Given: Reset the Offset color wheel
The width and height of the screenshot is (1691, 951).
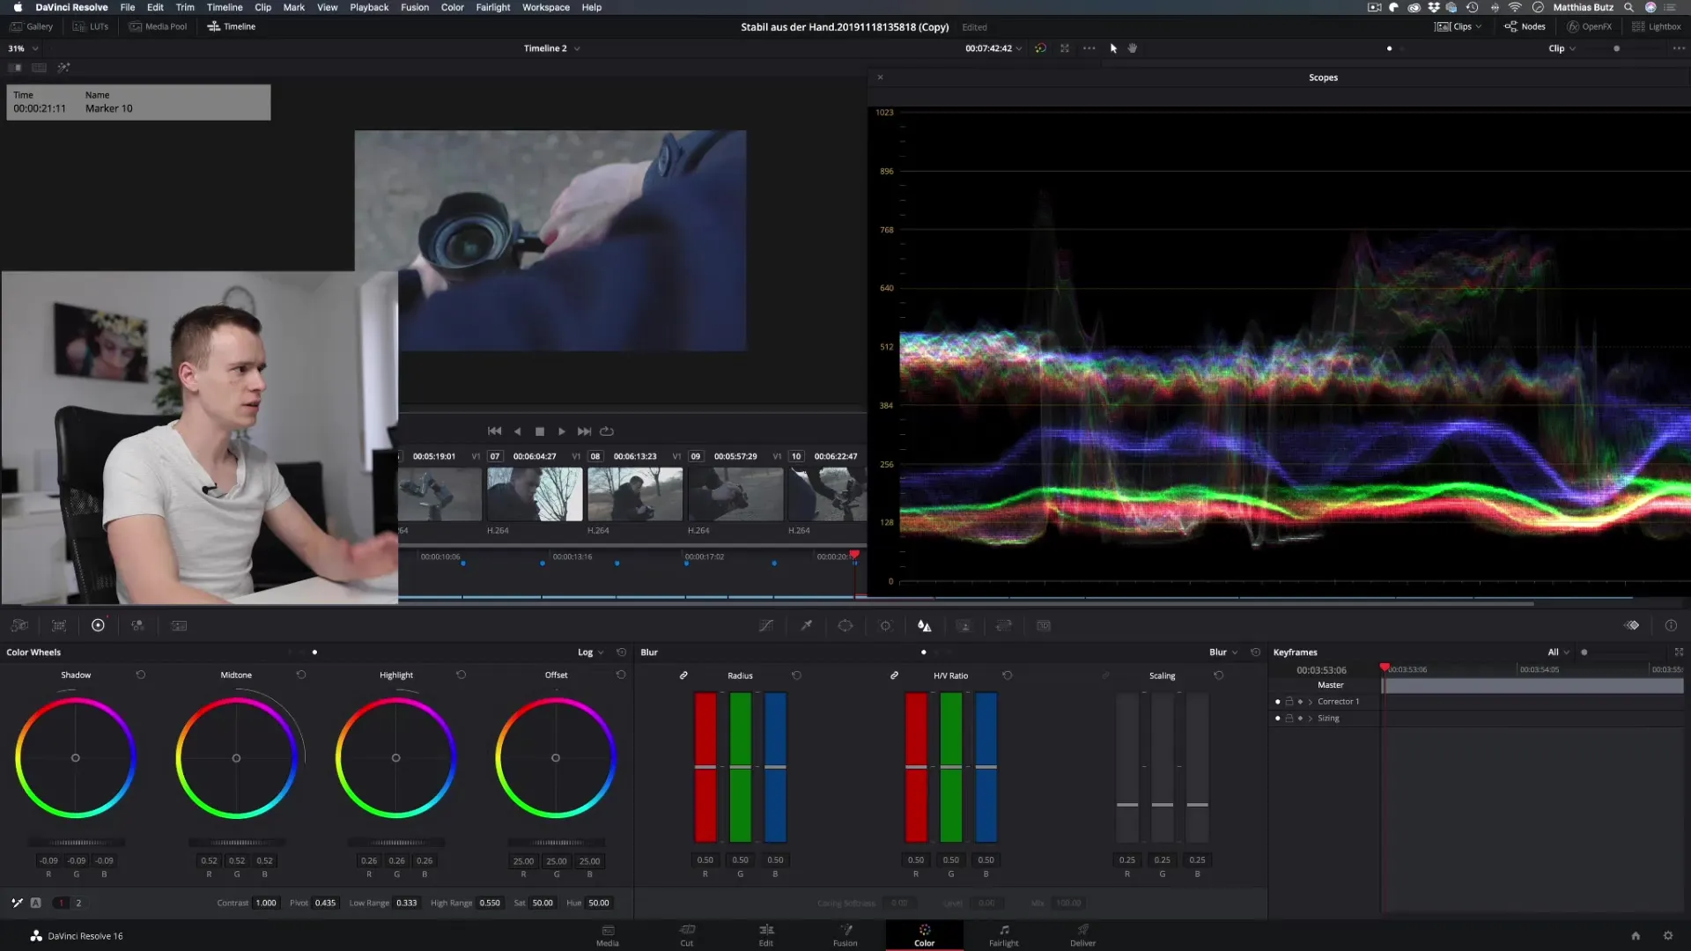Looking at the screenshot, I should [621, 675].
